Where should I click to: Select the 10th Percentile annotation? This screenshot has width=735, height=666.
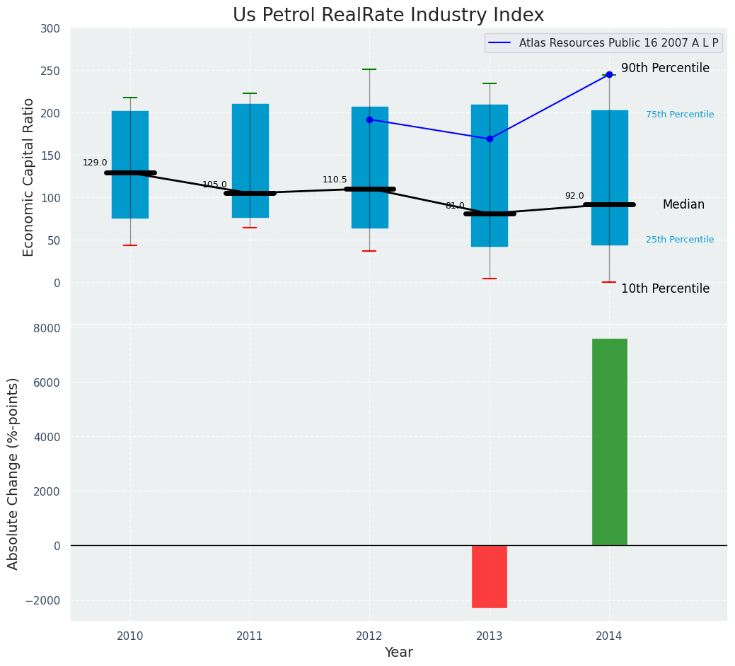[665, 288]
